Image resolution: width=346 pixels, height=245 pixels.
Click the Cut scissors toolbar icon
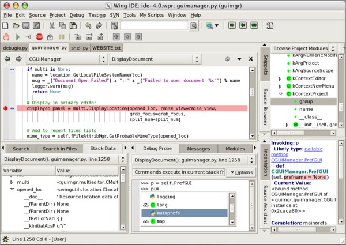click(52, 26)
